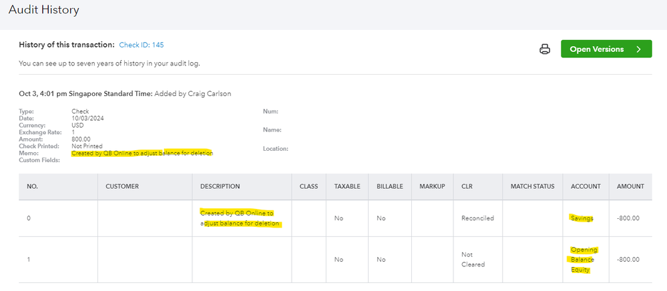Select the DESCRIPTION column header
Viewport: 667px width, 291px height.
pyautogui.click(x=220, y=187)
